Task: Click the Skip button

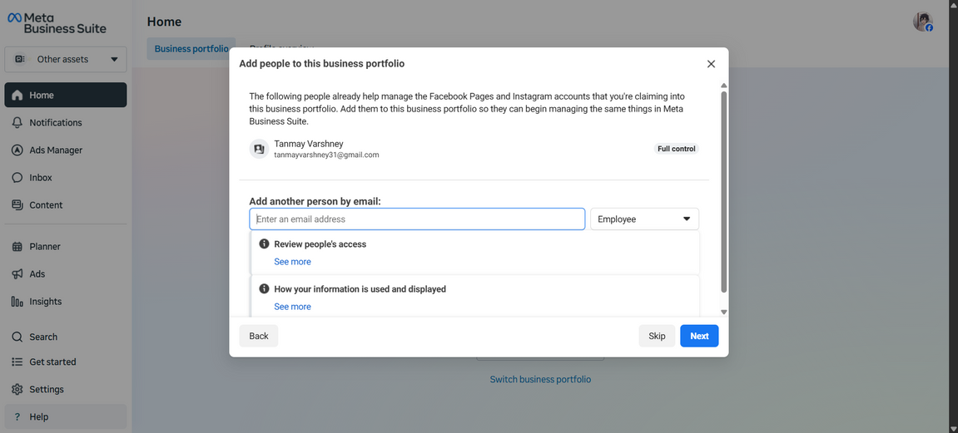Action: (x=657, y=336)
